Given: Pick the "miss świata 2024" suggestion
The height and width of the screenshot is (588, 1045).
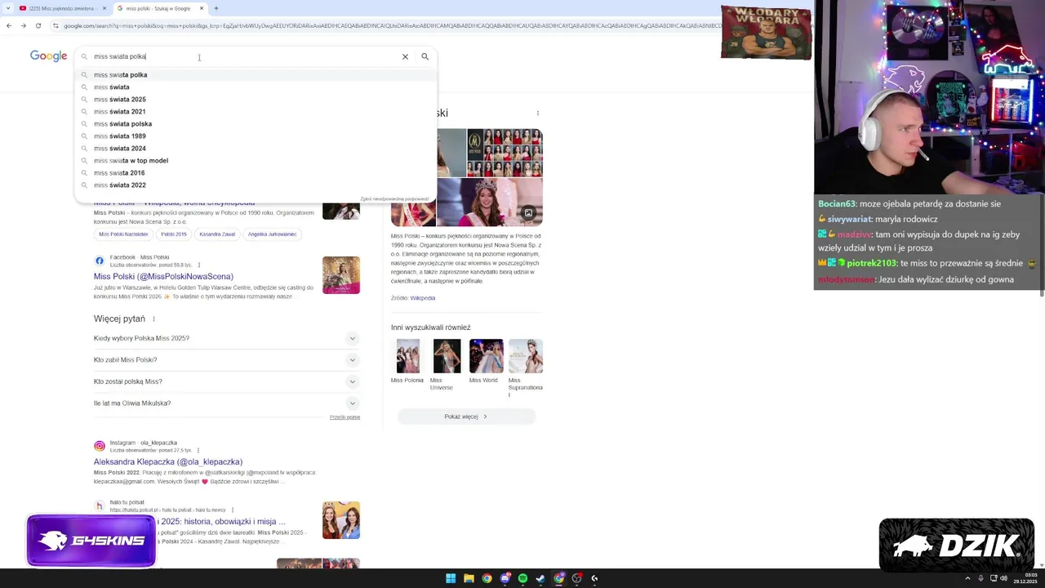Looking at the screenshot, I should tap(256, 148).
